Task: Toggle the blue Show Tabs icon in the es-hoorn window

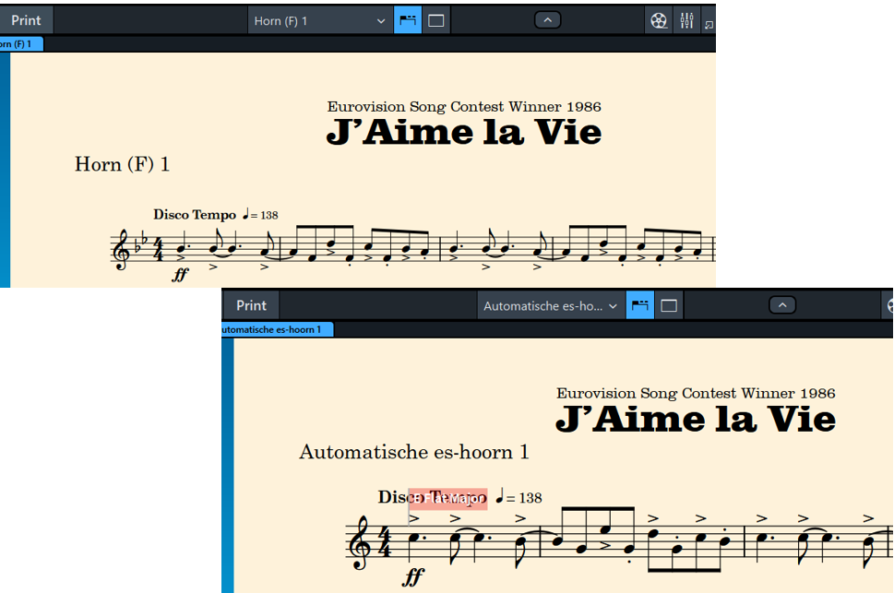Action: point(639,305)
